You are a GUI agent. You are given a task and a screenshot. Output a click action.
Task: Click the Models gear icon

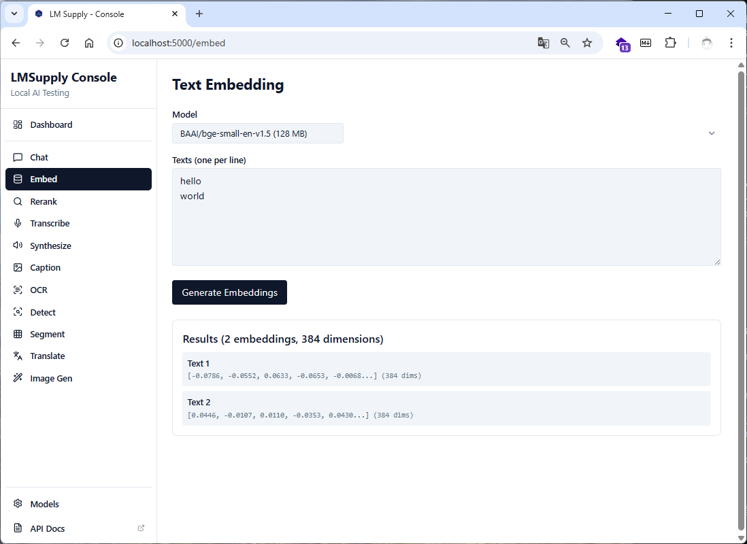18,504
